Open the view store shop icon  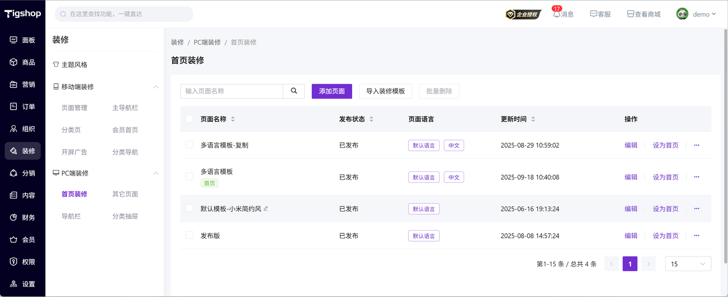pyautogui.click(x=630, y=14)
